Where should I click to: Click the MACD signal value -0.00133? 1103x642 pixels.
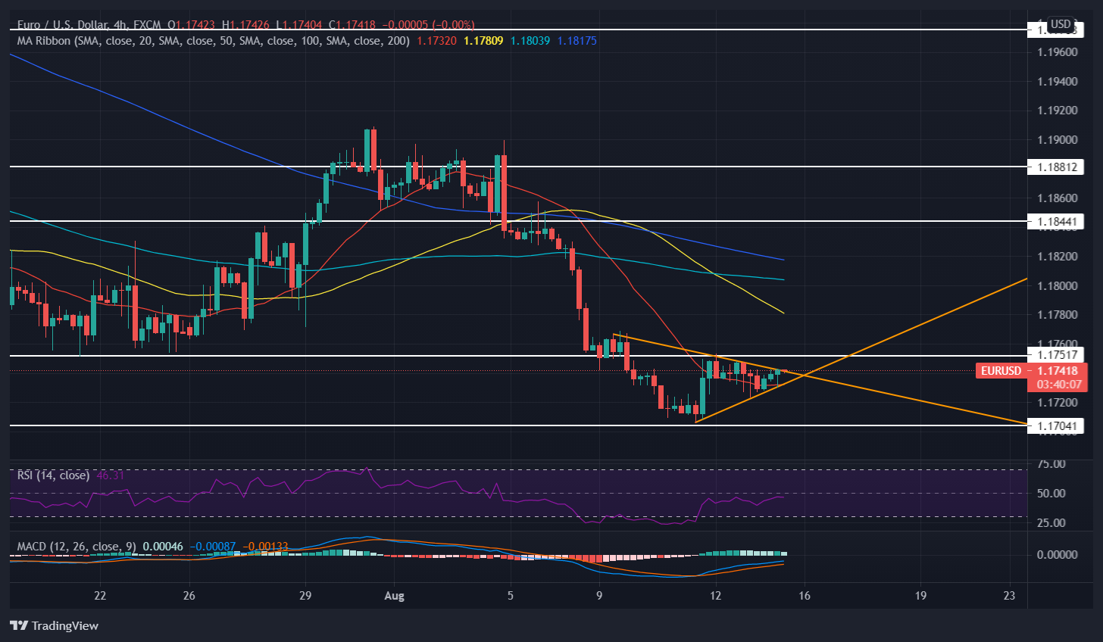(x=265, y=546)
